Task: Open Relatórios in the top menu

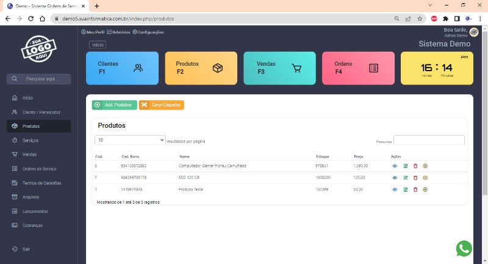Action: click(118, 32)
